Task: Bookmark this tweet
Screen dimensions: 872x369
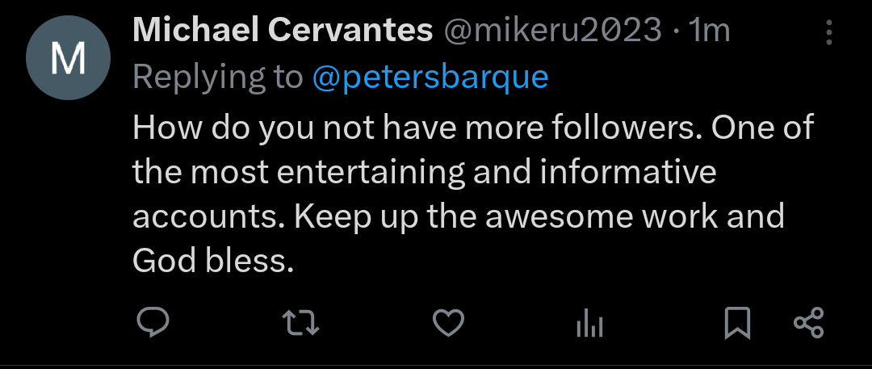Action: point(737,323)
